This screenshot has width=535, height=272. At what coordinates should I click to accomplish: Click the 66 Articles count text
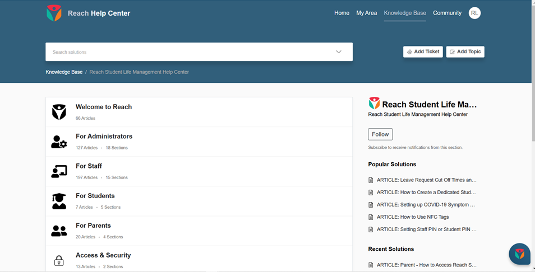(x=85, y=118)
